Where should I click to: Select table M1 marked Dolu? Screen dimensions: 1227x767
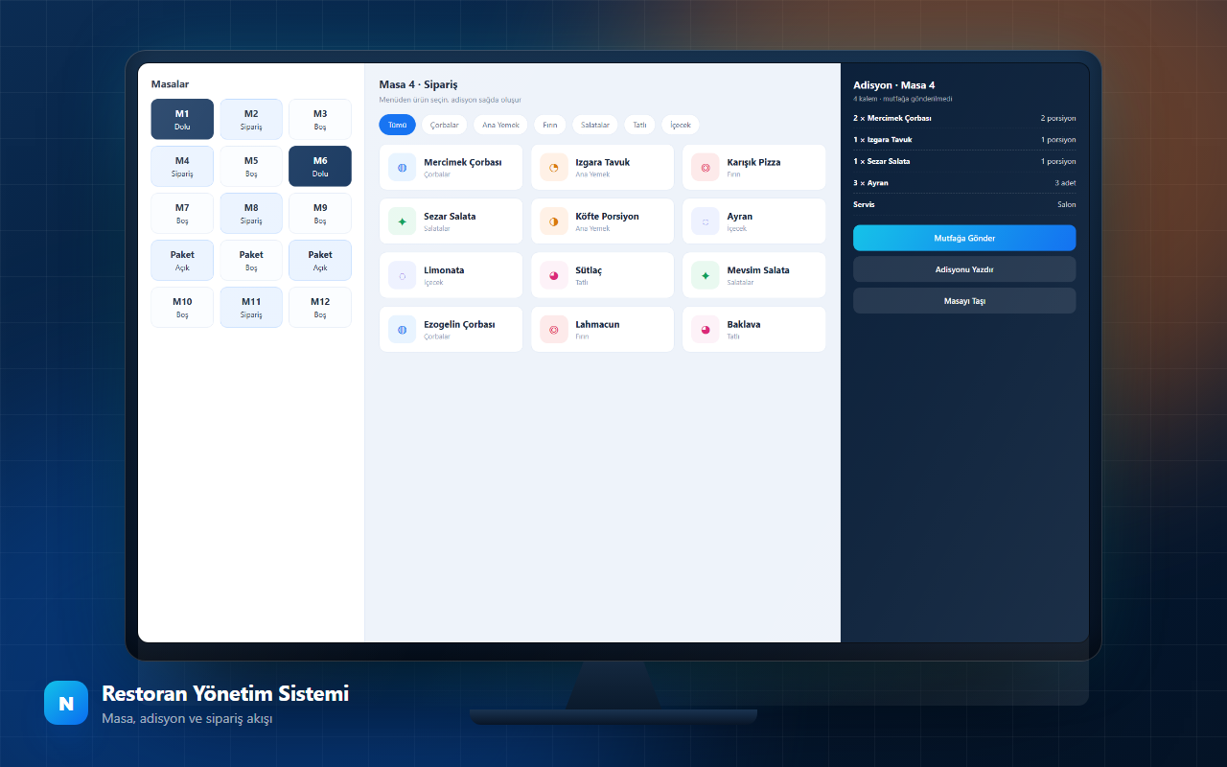[182, 119]
